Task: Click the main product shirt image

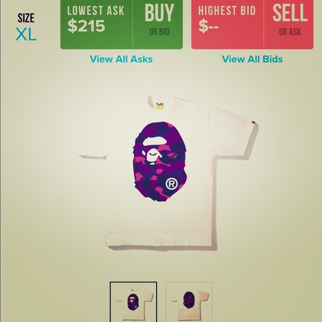Action: (x=168, y=173)
